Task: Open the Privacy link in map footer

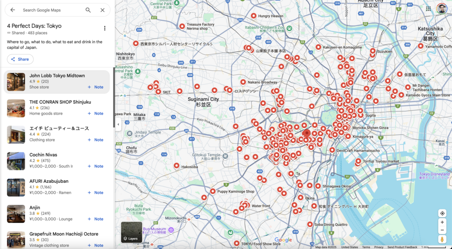Action: (379, 247)
